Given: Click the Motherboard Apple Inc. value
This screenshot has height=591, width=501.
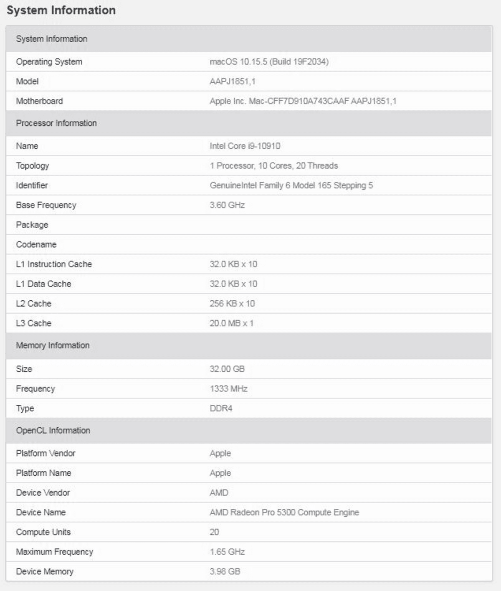Looking at the screenshot, I should coord(303,101).
